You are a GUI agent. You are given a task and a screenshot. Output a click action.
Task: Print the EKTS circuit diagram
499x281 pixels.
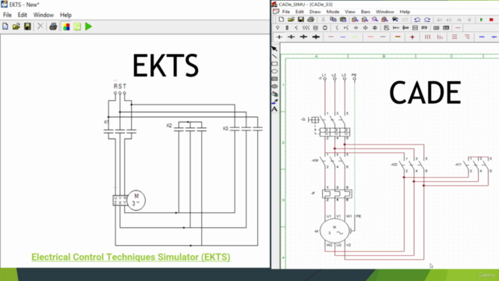coord(53,27)
